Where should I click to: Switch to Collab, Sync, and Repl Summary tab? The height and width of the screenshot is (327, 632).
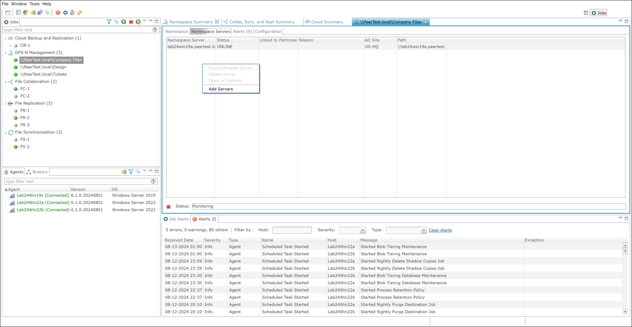(x=262, y=22)
